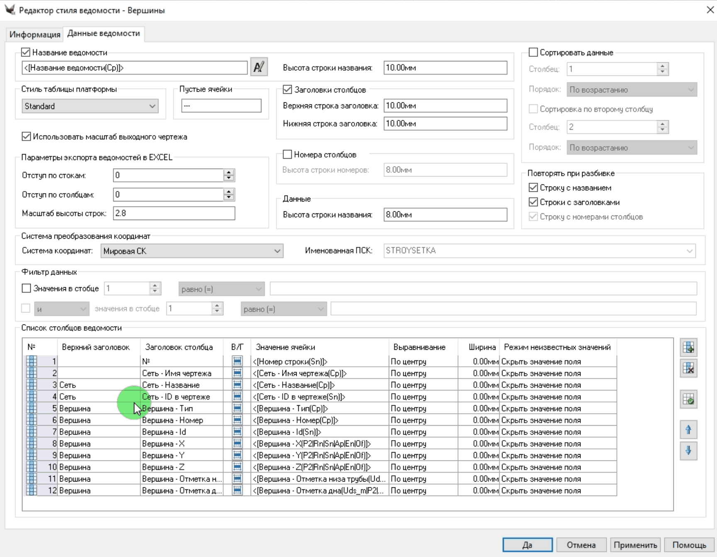
Task: Move selected column up with arrow icon
Action: tap(688, 430)
